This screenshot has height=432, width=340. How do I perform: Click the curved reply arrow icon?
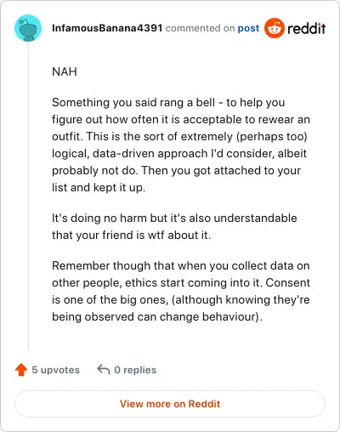coord(104,370)
